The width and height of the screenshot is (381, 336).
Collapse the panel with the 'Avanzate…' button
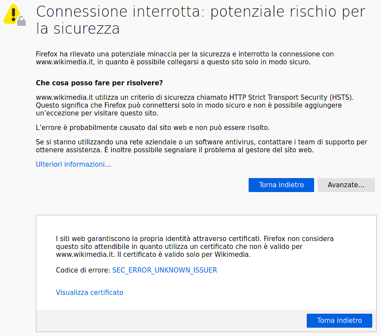[346, 185]
